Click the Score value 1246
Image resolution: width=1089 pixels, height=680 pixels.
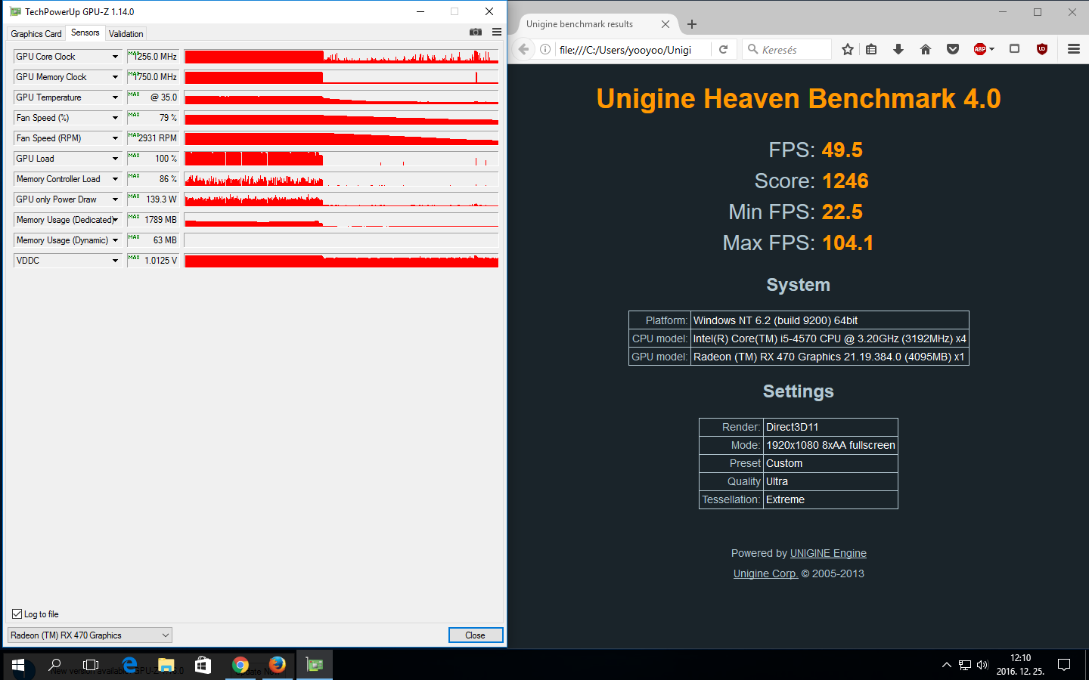pos(845,181)
